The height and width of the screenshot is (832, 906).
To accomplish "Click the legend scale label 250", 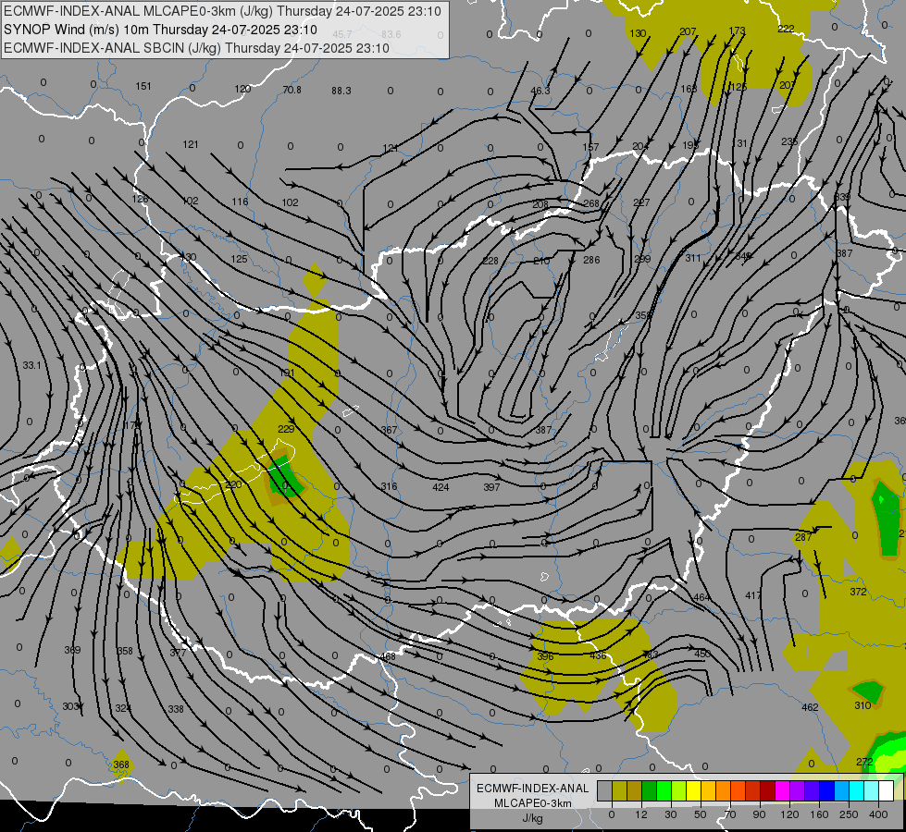I will click(x=849, y=814).
